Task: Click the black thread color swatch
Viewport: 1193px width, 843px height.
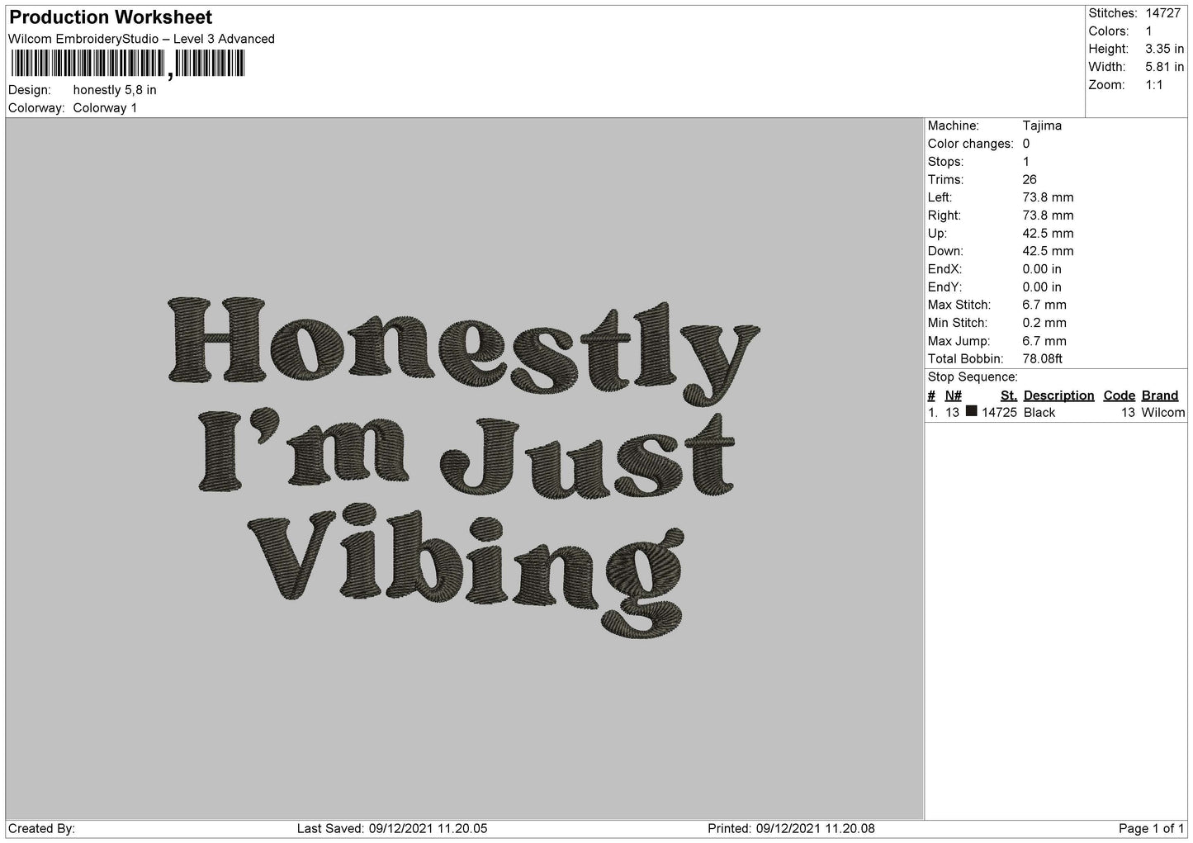Action: (x=972, y=411)
